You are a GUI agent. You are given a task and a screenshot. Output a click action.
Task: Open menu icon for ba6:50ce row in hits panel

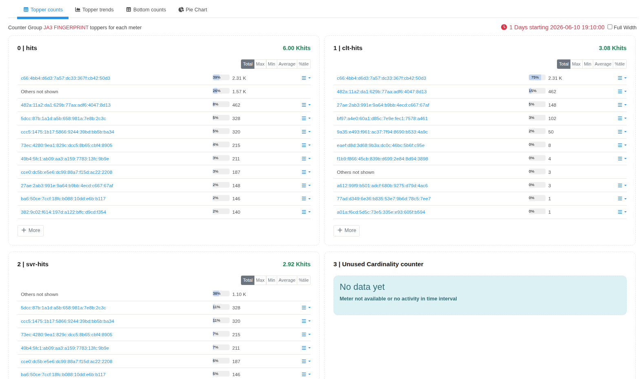pyautogui.click(x=306, y=199)
